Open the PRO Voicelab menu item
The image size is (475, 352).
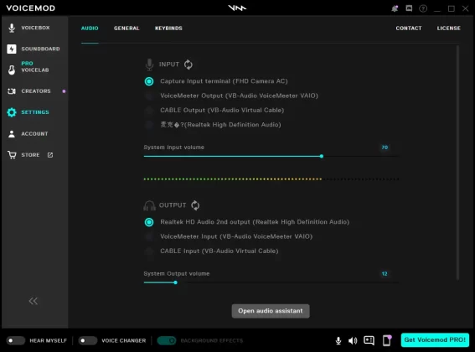point(35,67)
